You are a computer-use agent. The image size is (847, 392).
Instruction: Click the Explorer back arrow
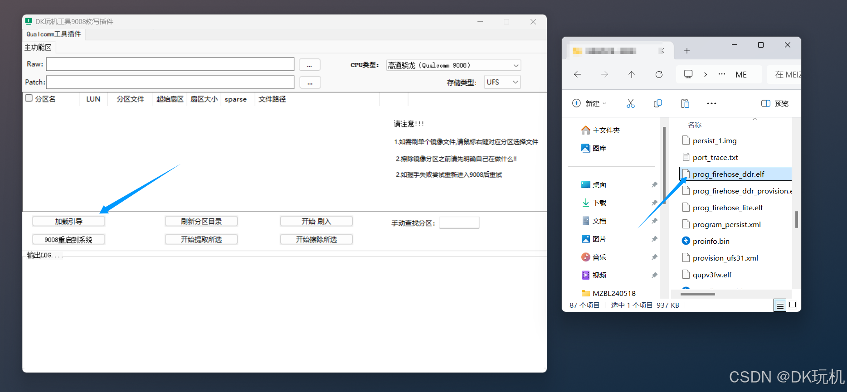(x=577, y=74)
